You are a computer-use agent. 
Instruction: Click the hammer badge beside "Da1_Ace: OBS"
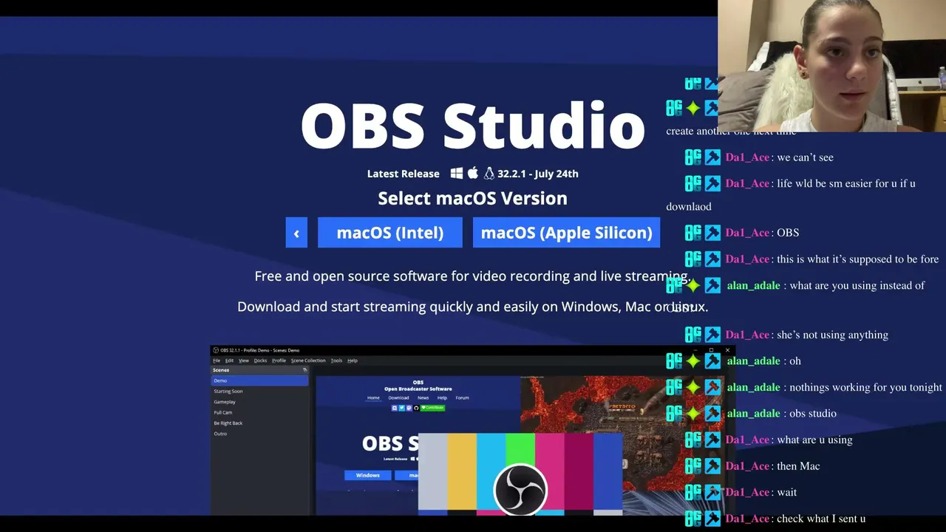coord(712,233)
